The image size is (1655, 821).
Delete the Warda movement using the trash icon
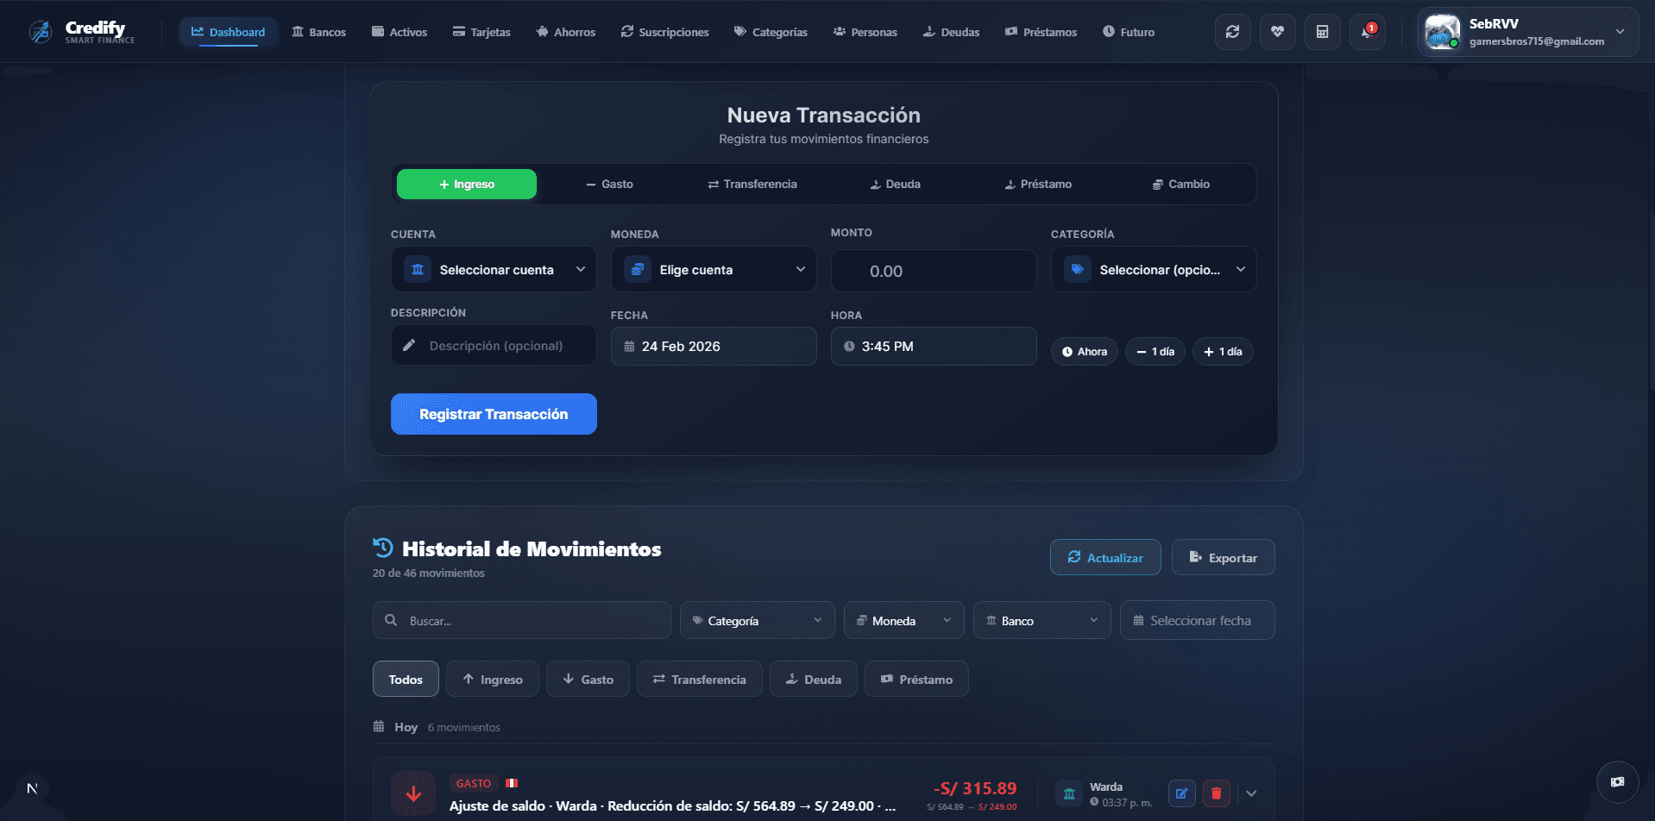coord(1216,793)
